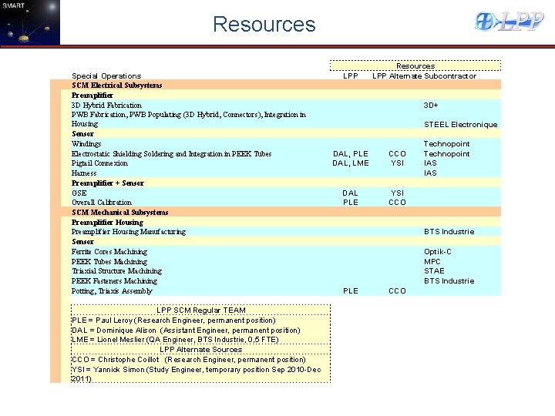The image size is (555, 416).
Task: Select the 'CCO = Christophe Coillot' legend line
Action: 189,360
